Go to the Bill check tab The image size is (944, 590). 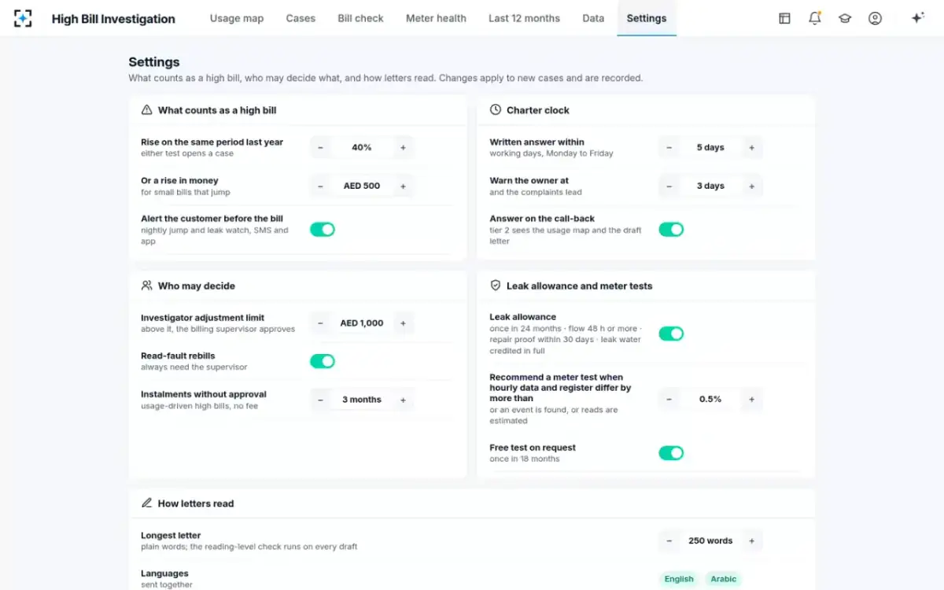360,18
